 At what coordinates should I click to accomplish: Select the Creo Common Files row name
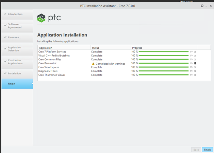(x=50, y=59)
